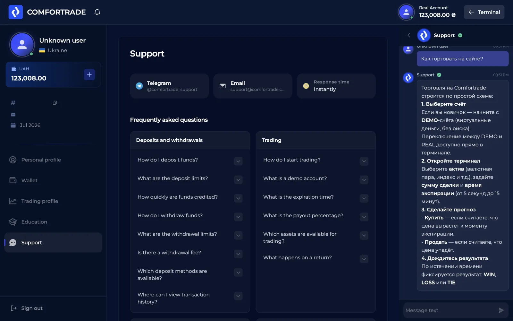Viewport: 513px width, 321px height.
Task: Click verified badge beside Support message sender
Action: [439, 75]
